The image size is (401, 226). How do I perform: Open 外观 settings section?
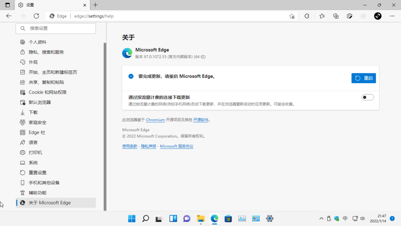(56, 62)
